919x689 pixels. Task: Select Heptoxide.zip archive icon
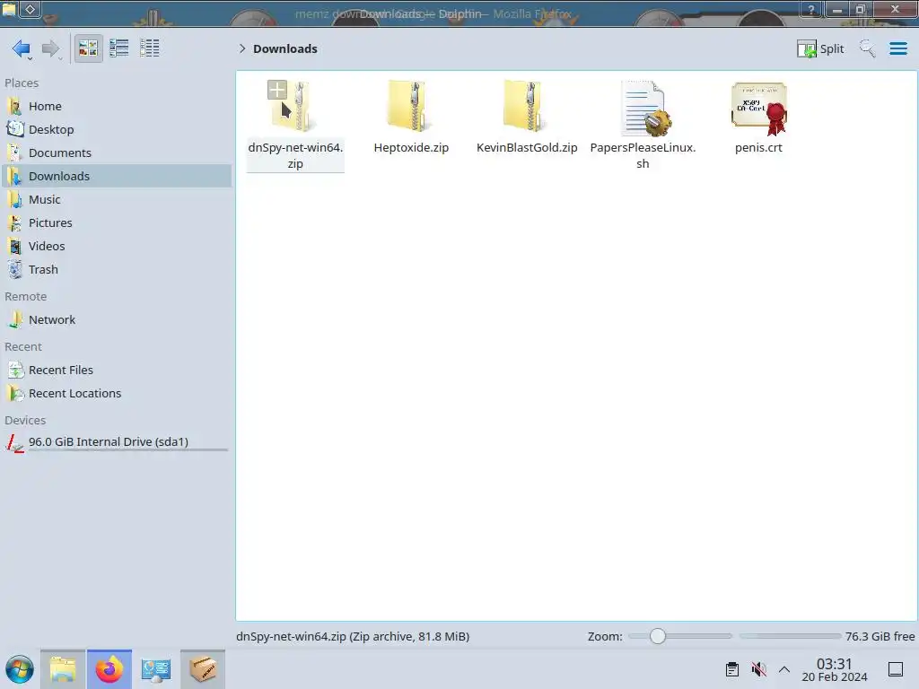click(411, 107)
